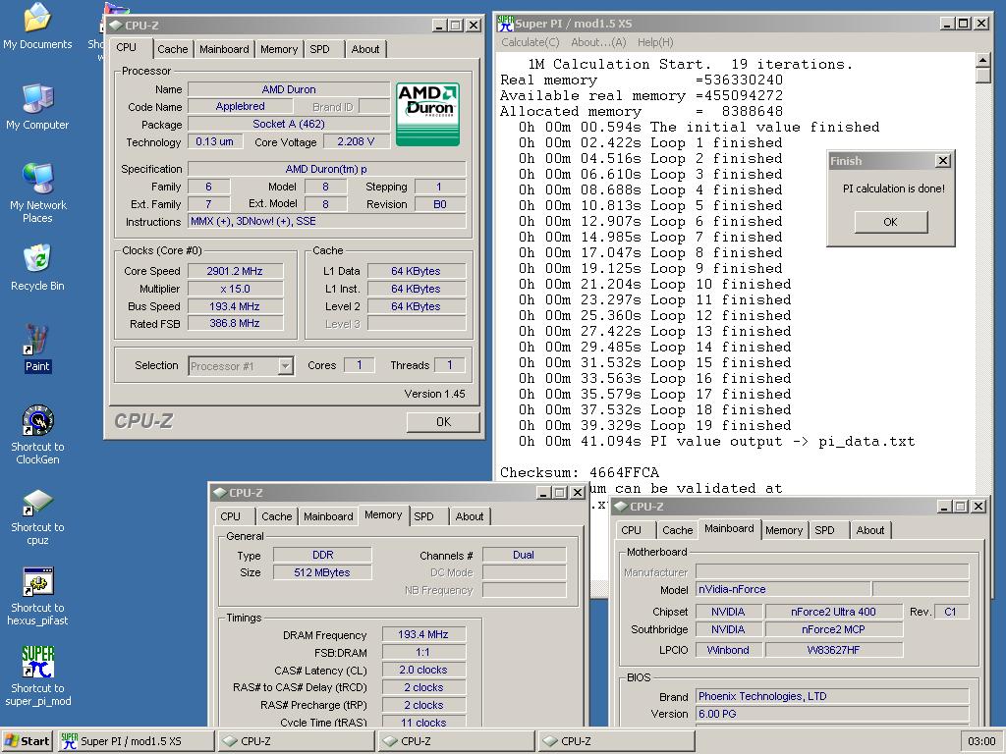Viewport: 1006px width, 754px height.
Task: Click the Core Speed value 2901.2 MHz
Action: click(x=235, y=271)
